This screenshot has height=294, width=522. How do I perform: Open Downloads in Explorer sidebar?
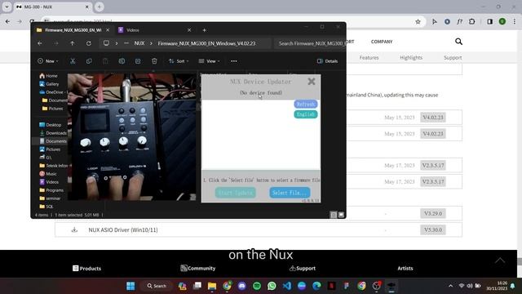click(x=53, y=133)
